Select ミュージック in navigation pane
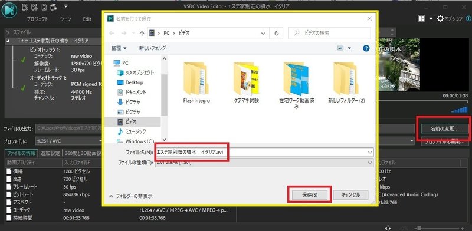This screenshot has width=472, height=231. coord(131,131)
